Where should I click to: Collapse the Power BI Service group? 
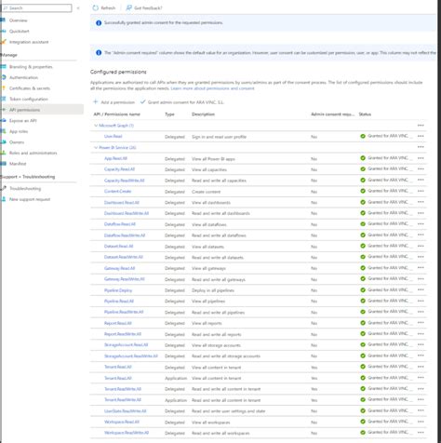point(96,147)
